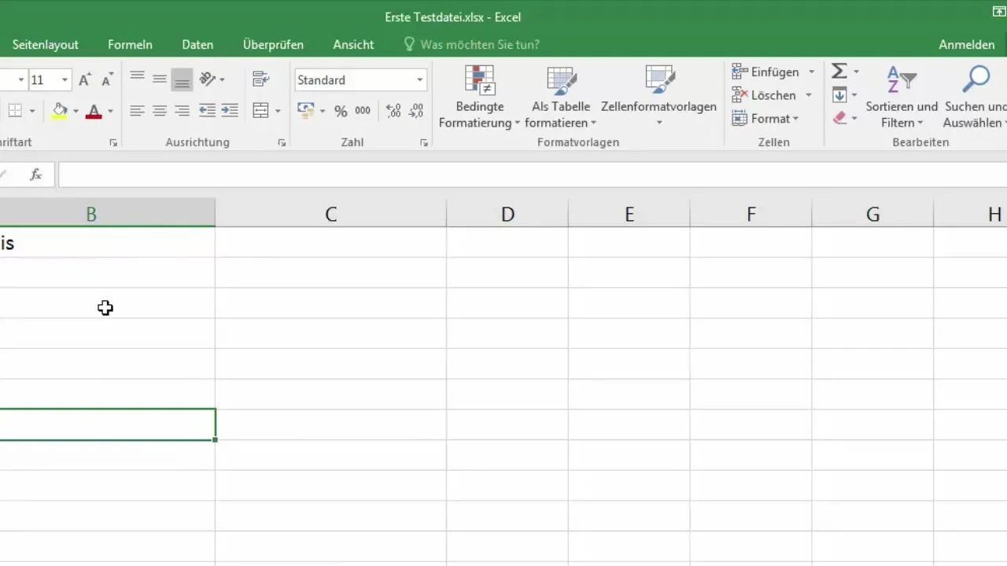Open the Standard number format combo box
Viewport: 1007px width, 566px height.
pyautogui.click(x=360, y=80)
